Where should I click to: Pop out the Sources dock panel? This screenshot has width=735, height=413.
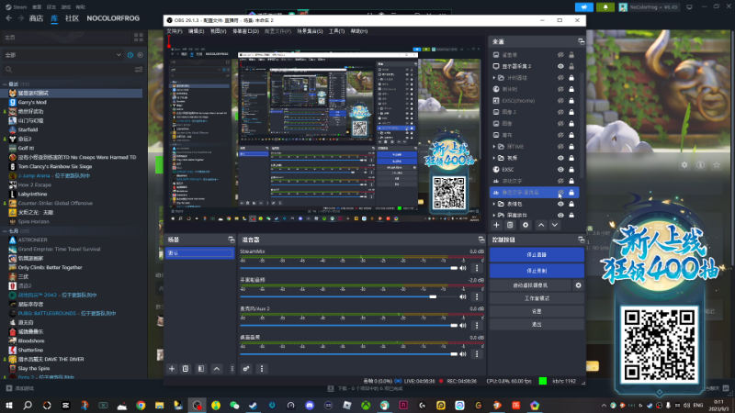click(582, 41)
